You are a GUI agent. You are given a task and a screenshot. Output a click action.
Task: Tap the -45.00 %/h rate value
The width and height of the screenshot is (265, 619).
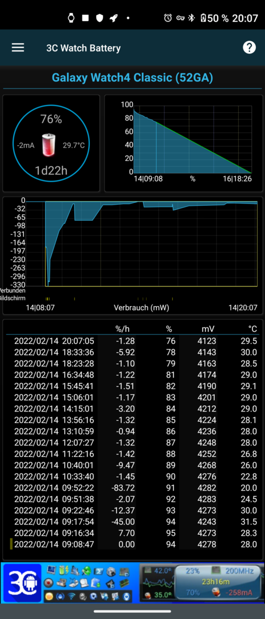(x=123, y=522)
